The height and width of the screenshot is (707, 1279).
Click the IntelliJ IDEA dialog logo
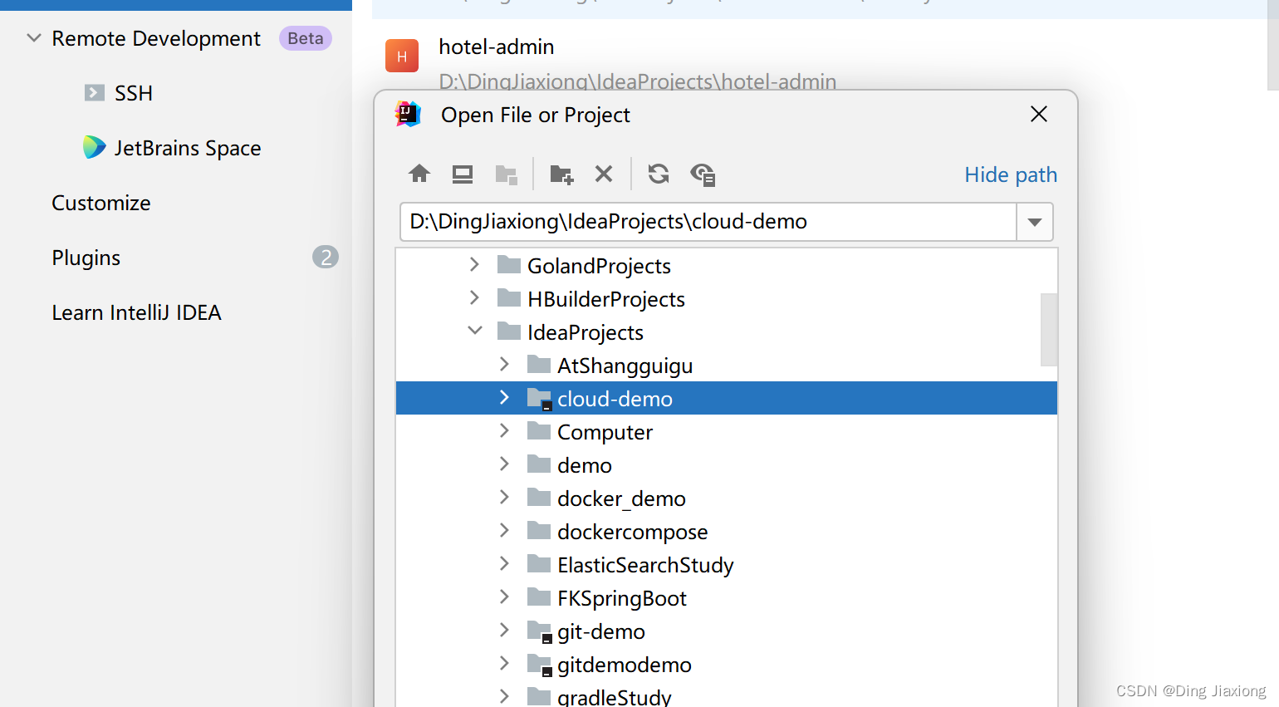408,114
